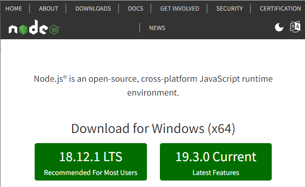The width and height of the screenshot is (305, 187).
Task: Click the Node.js description paragraph
Action: pyautogui.click(x=153, y=85)
